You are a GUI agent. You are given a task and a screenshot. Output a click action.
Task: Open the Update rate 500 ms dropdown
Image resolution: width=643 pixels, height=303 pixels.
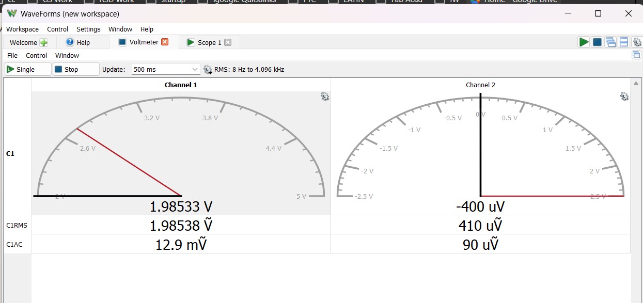coord(165,69)
